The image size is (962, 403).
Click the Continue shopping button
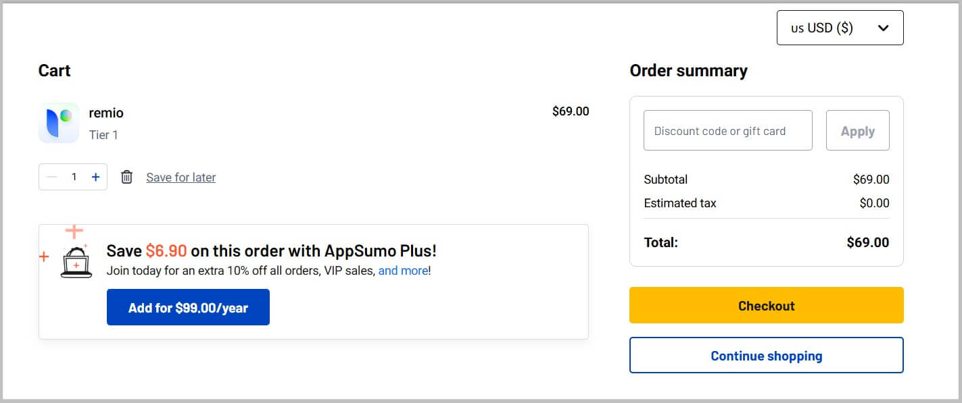[x=766, y=355]
